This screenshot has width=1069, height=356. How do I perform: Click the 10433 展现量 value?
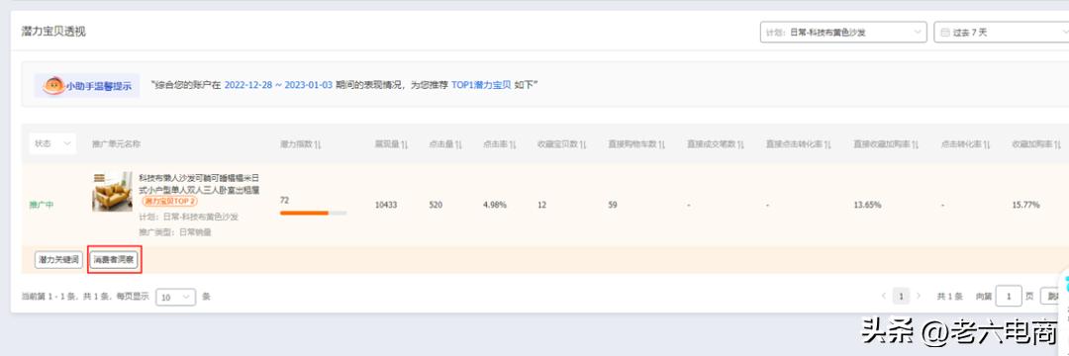[x=385, y=205]
